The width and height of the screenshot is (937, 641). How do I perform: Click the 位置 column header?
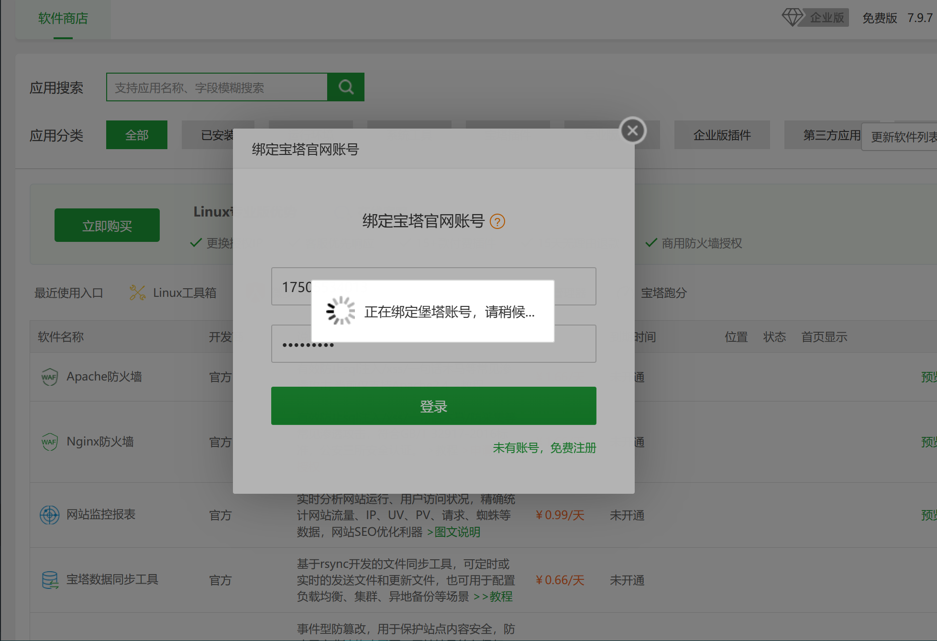click(x=736, y=337)
